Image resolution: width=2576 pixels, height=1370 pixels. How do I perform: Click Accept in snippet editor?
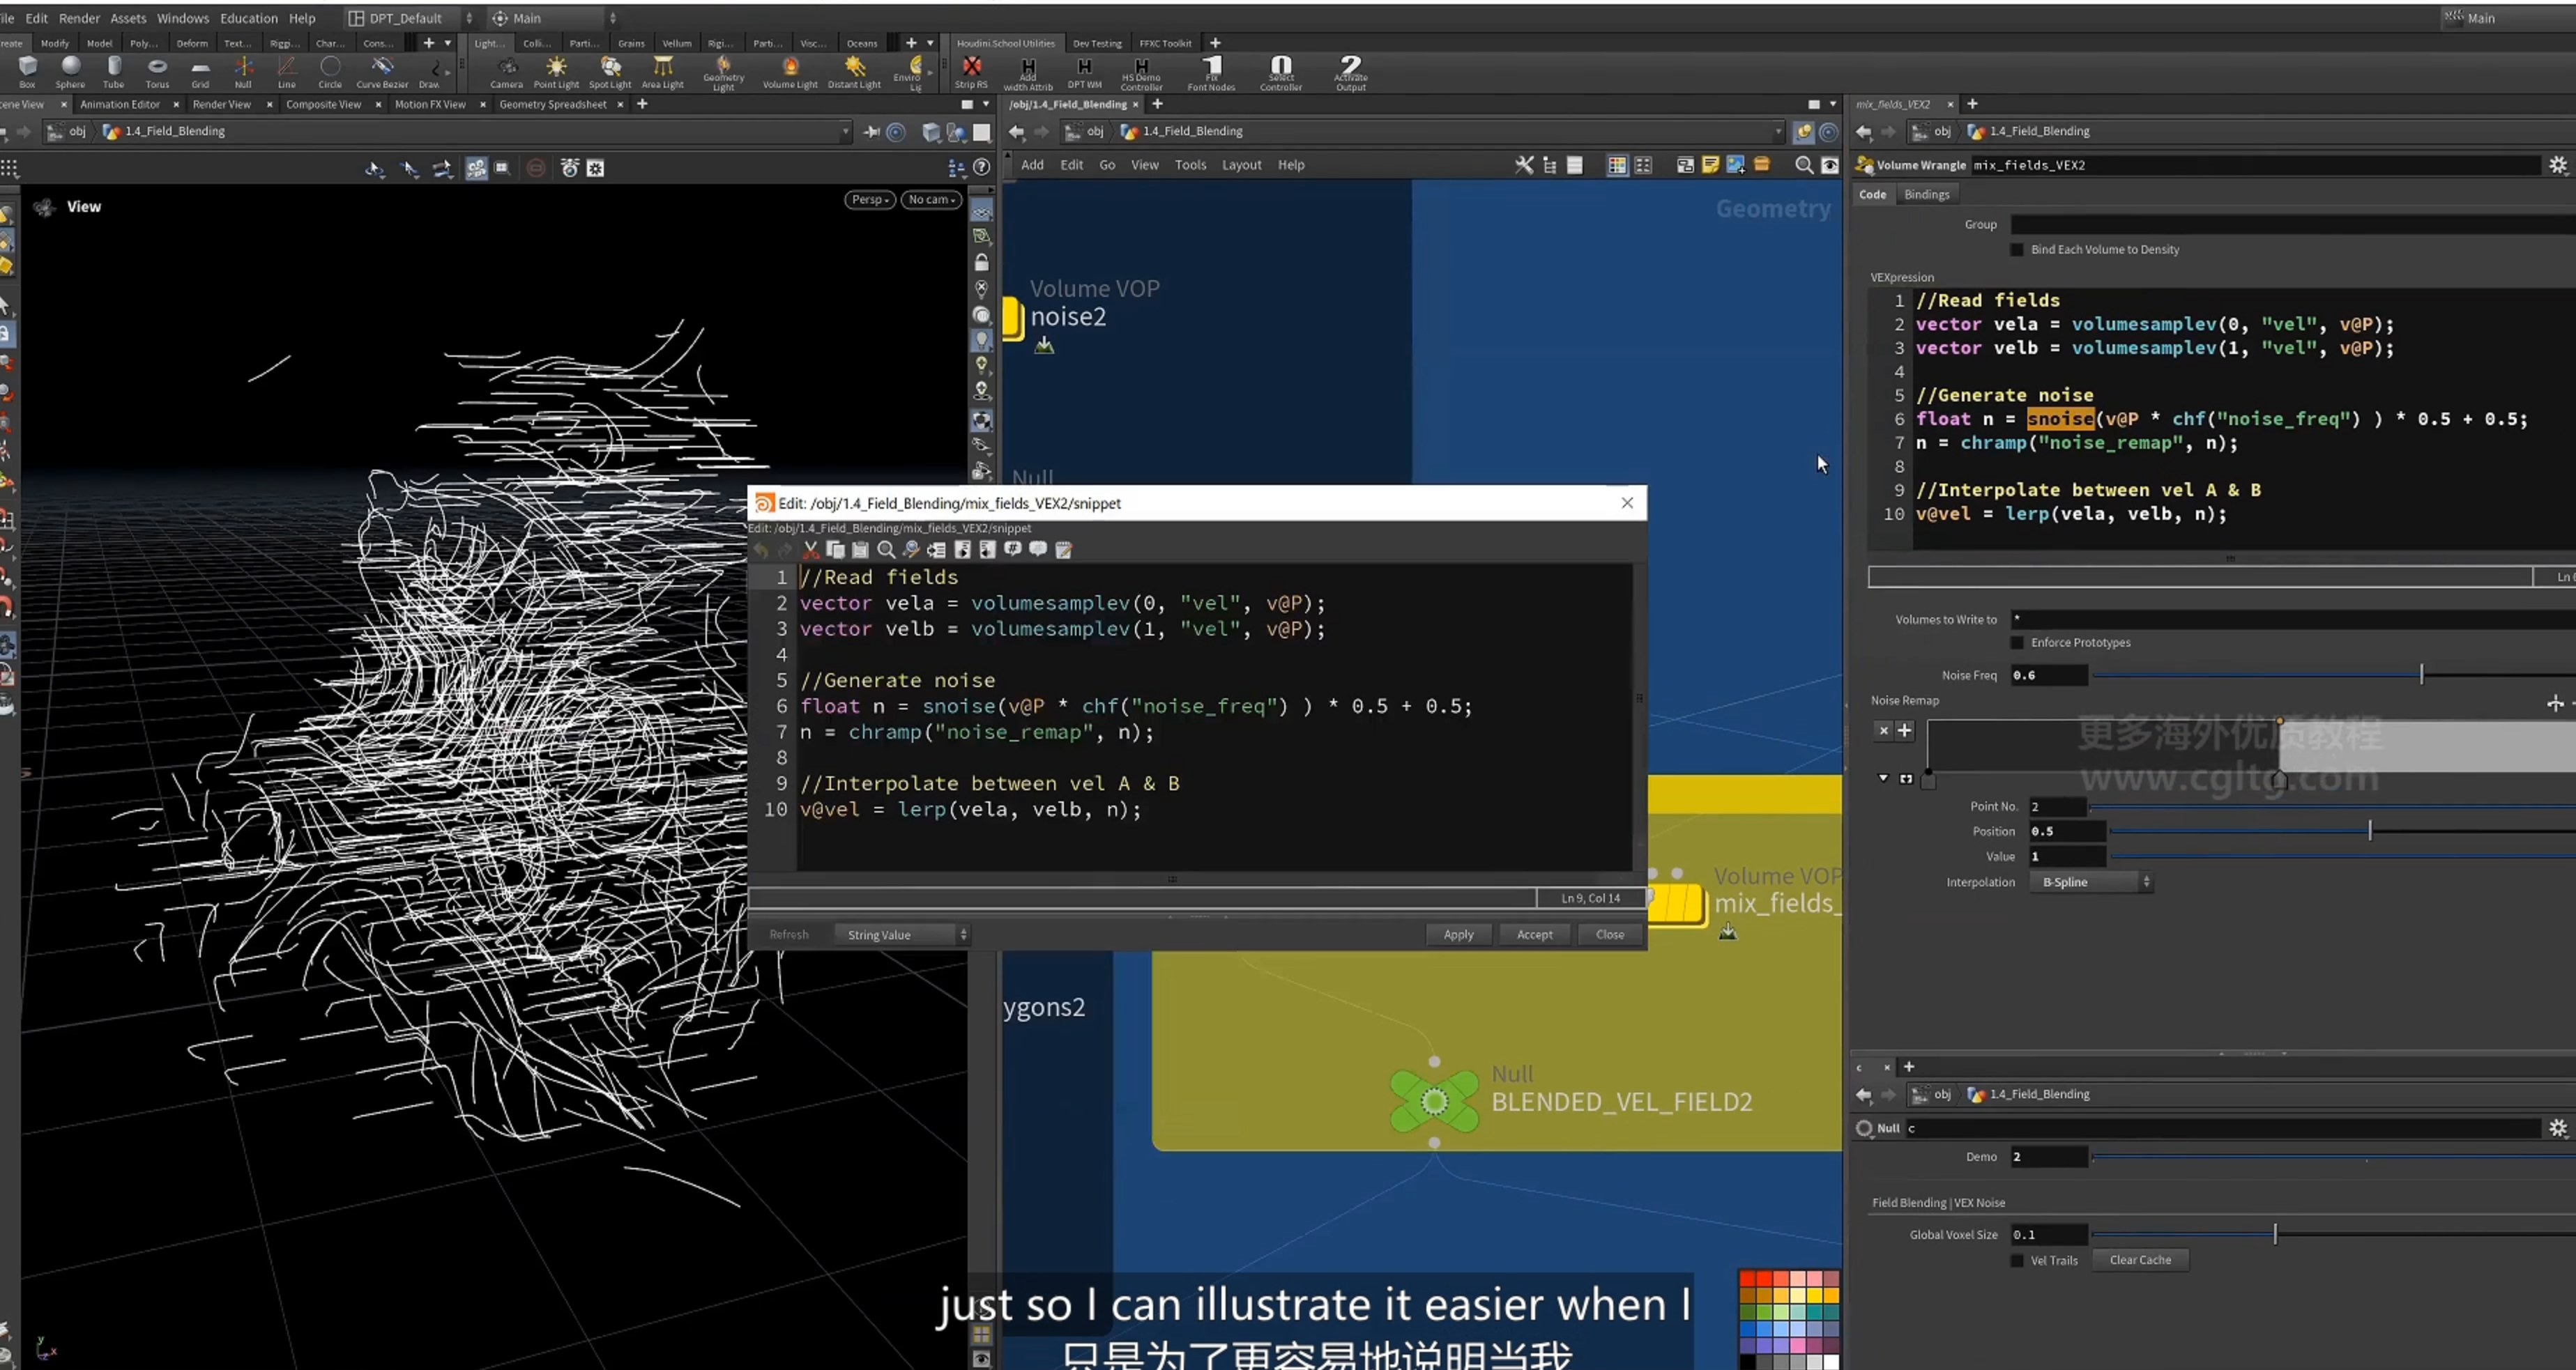click(x=1534, y=935)
